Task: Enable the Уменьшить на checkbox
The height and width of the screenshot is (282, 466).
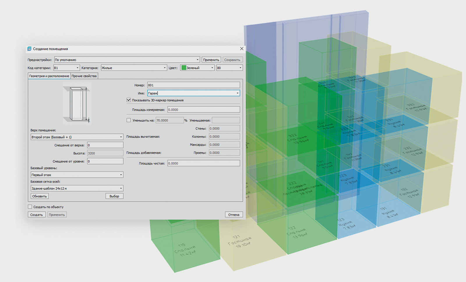Action: [129, 120]
